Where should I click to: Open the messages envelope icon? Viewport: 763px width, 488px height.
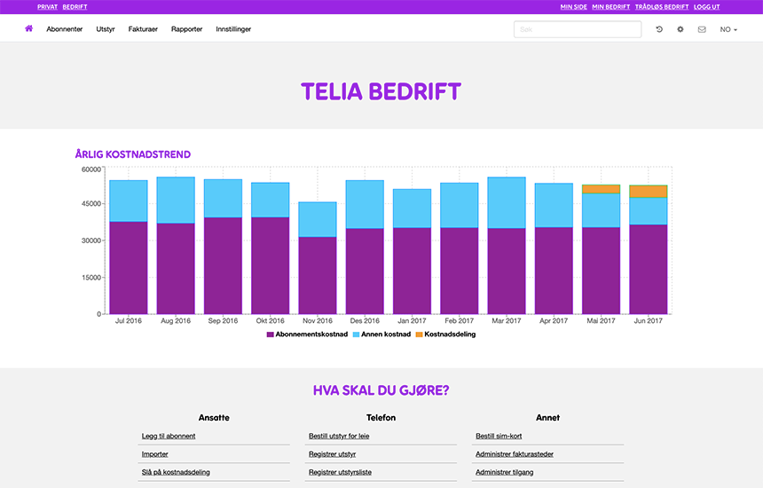tap(702, 29)
